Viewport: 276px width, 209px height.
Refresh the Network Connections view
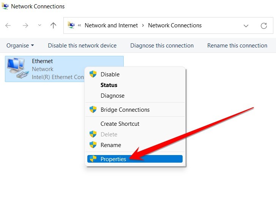pyautogui.click(x=264, y=26)
